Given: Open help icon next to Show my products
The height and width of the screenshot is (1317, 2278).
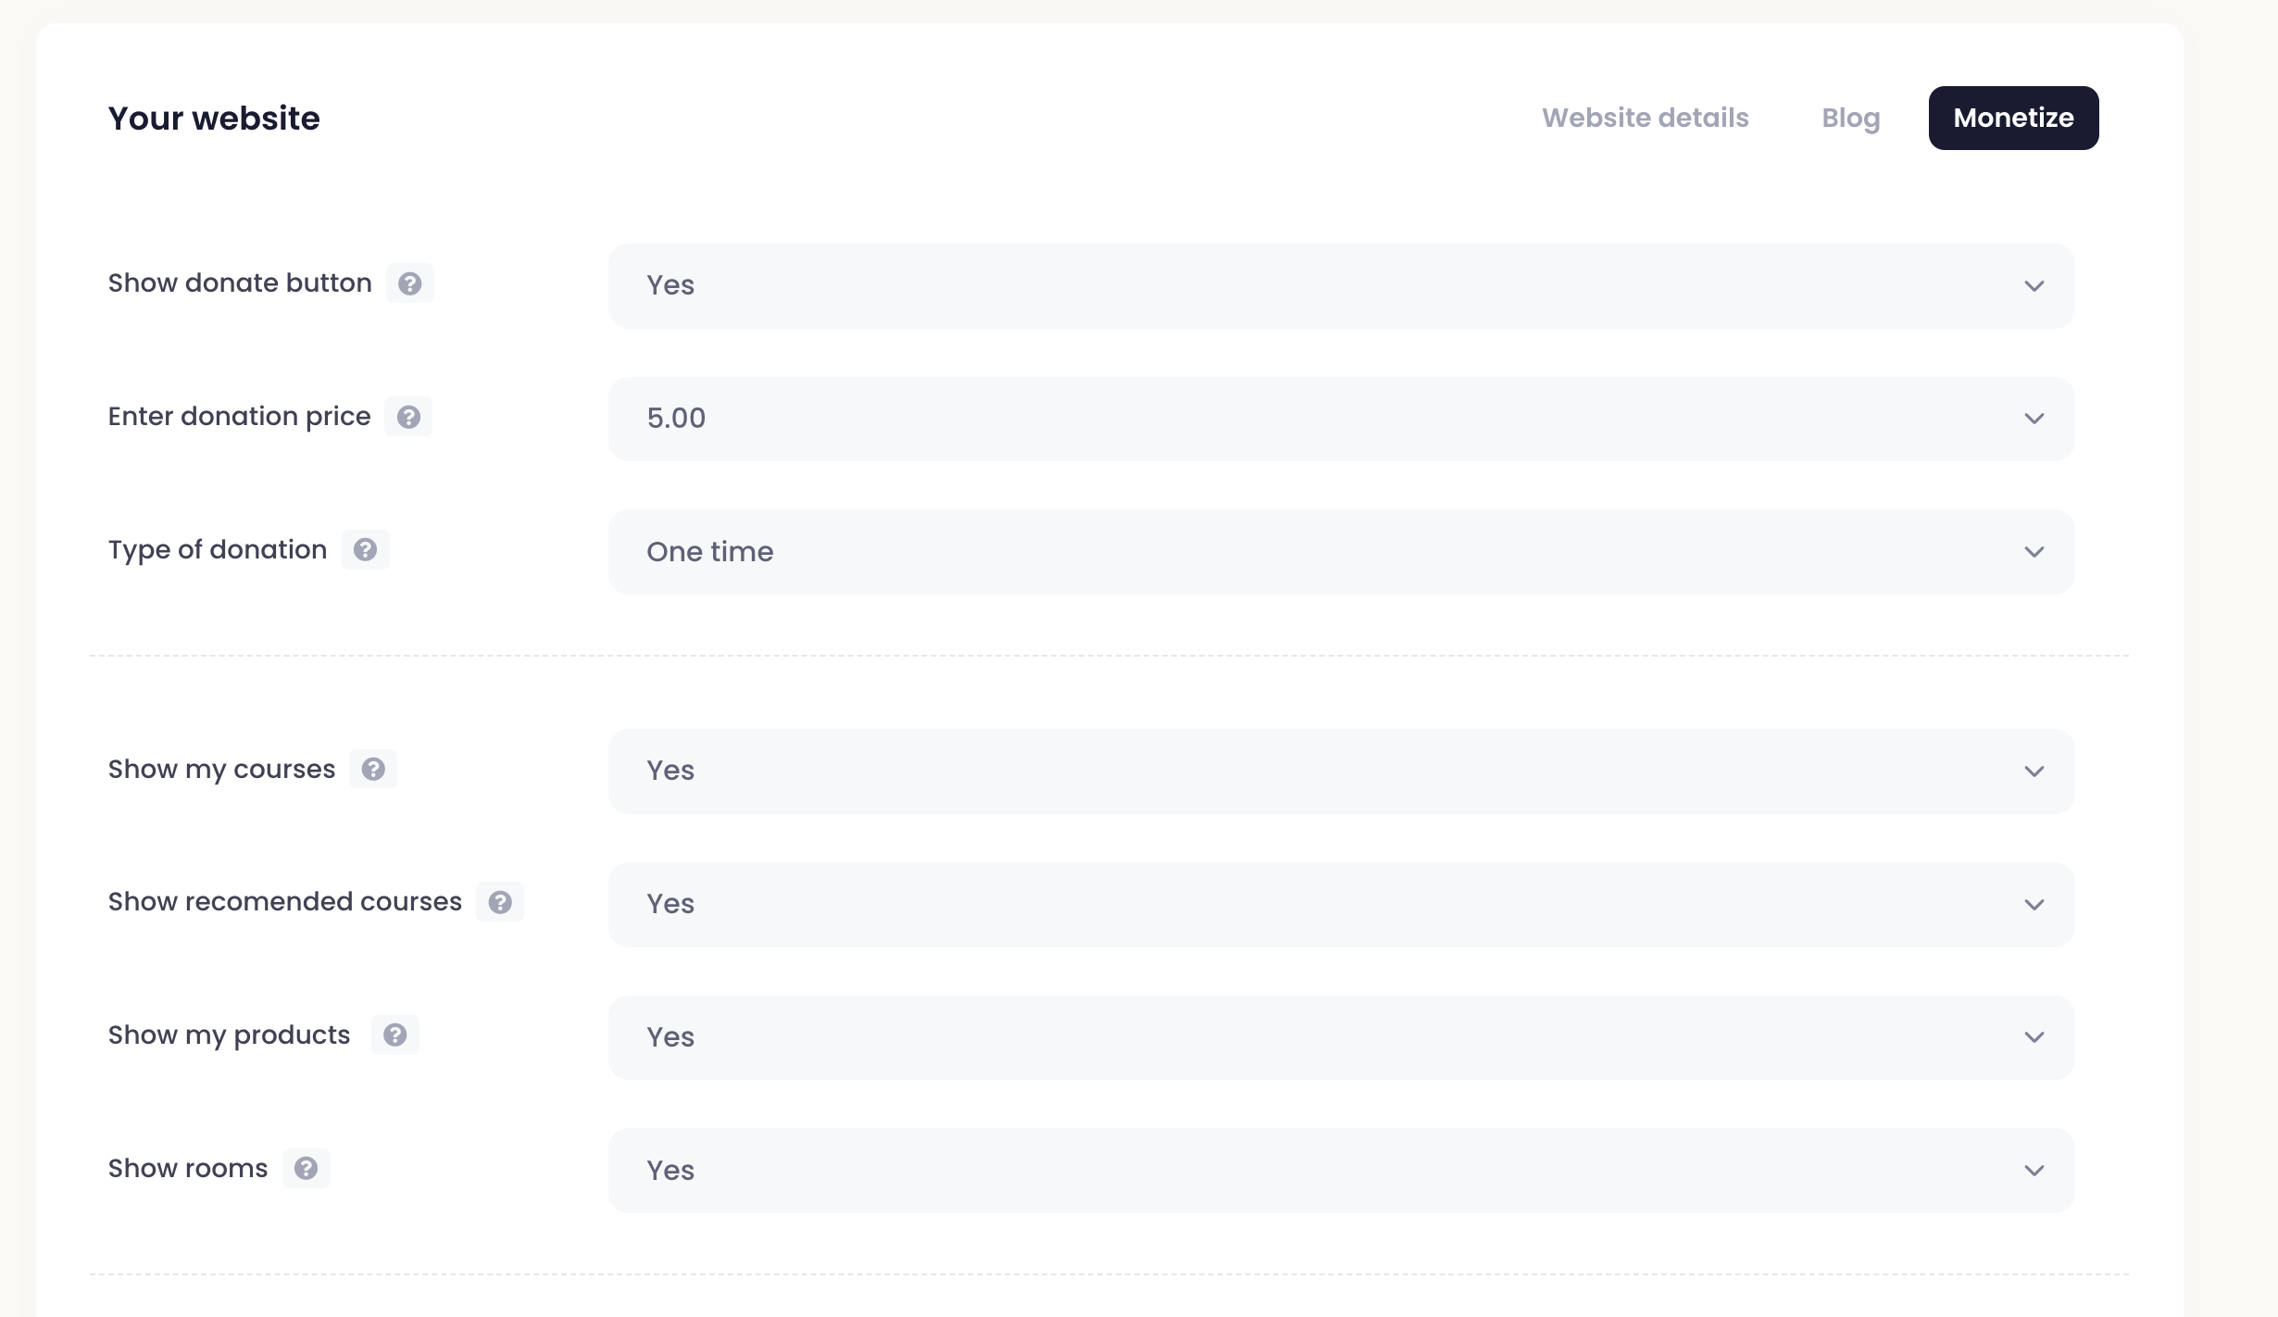Looking at the screenshot, I should point(395,1035).
